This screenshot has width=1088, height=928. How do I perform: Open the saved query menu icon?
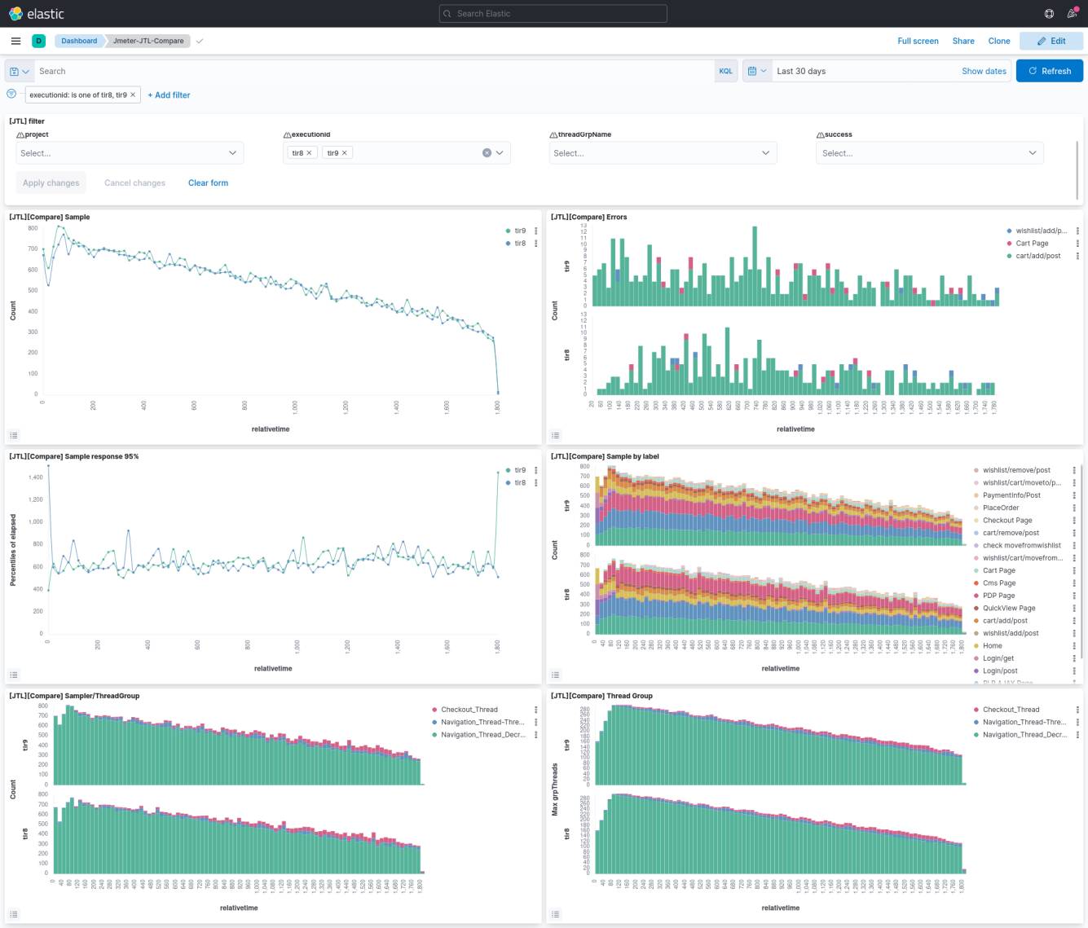[20, 71]
